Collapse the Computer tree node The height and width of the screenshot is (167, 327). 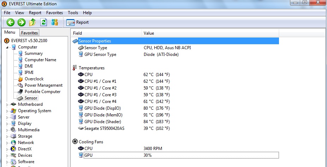pyautogui.click(x=7, y=47)
